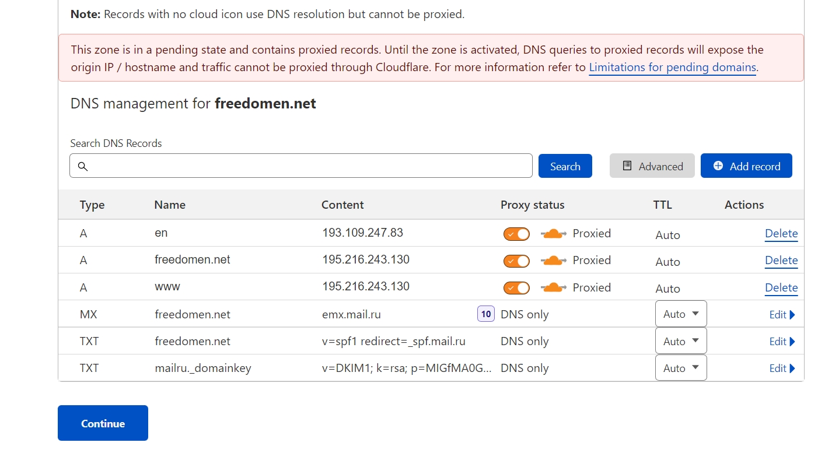Open TTL dropdown for mailru._domainkey record
Viewport: 818px width, 453px height.
[x=681, y=368]
